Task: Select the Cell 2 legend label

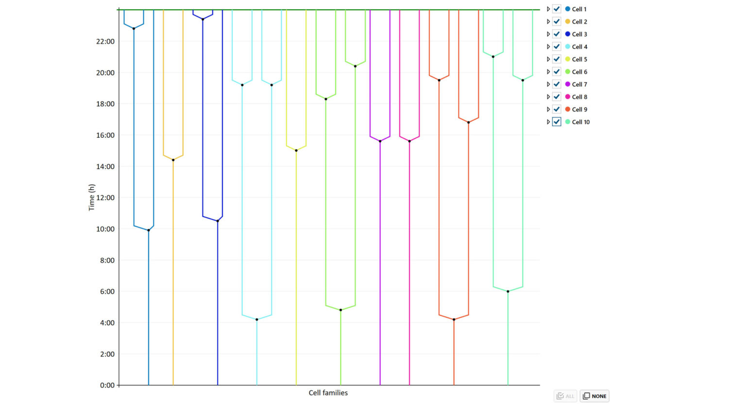Action: pos(579,22)
